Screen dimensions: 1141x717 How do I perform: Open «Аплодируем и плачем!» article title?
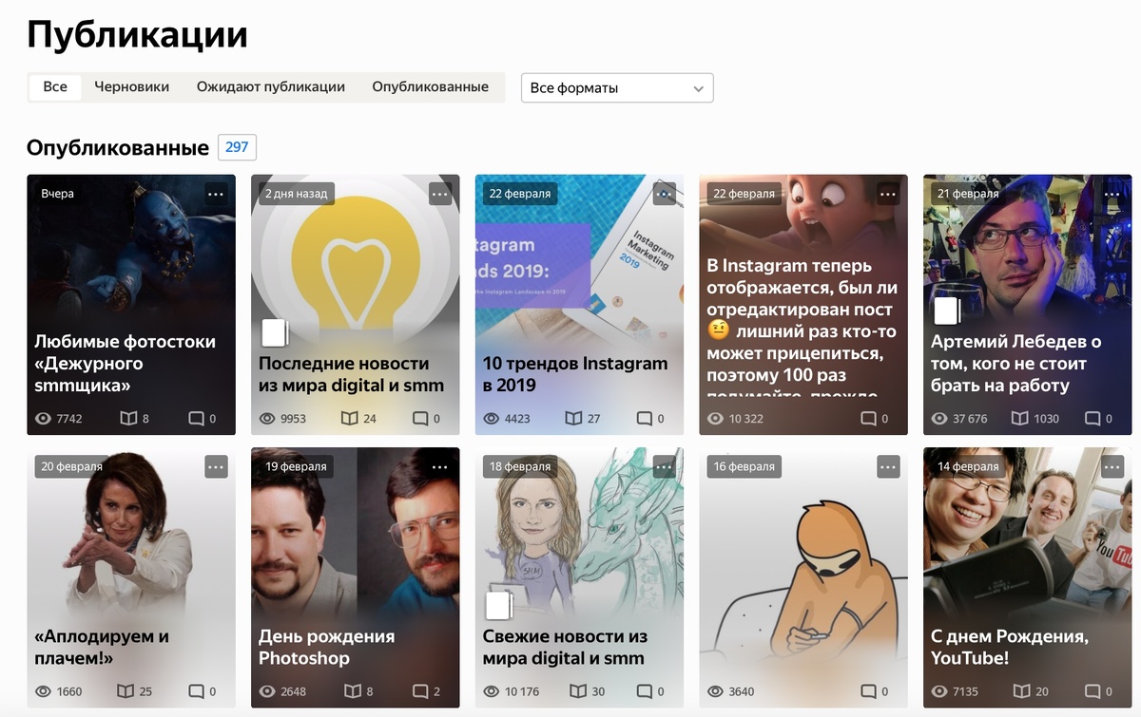102,648
